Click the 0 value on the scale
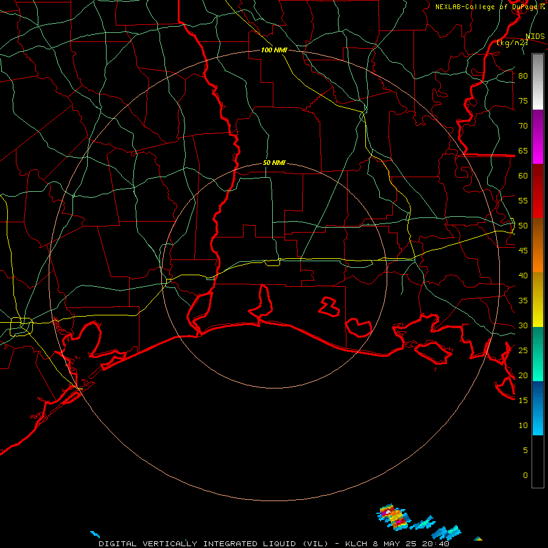 pyautogui.click(x=525, y=475)
